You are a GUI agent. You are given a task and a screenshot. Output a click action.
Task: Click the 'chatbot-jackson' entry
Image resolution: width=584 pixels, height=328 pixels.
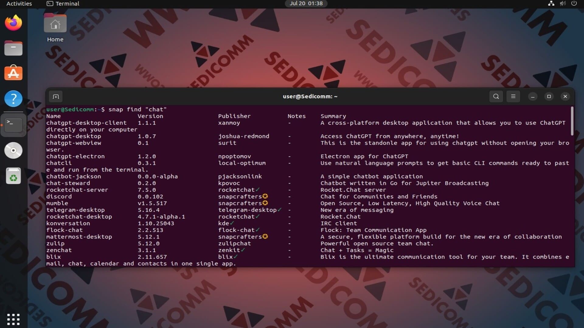(74, 176)
